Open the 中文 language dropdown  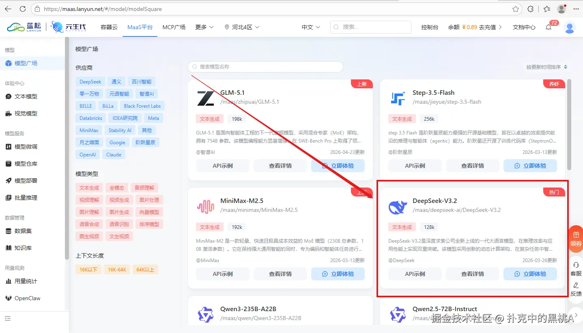coord(311,27)
